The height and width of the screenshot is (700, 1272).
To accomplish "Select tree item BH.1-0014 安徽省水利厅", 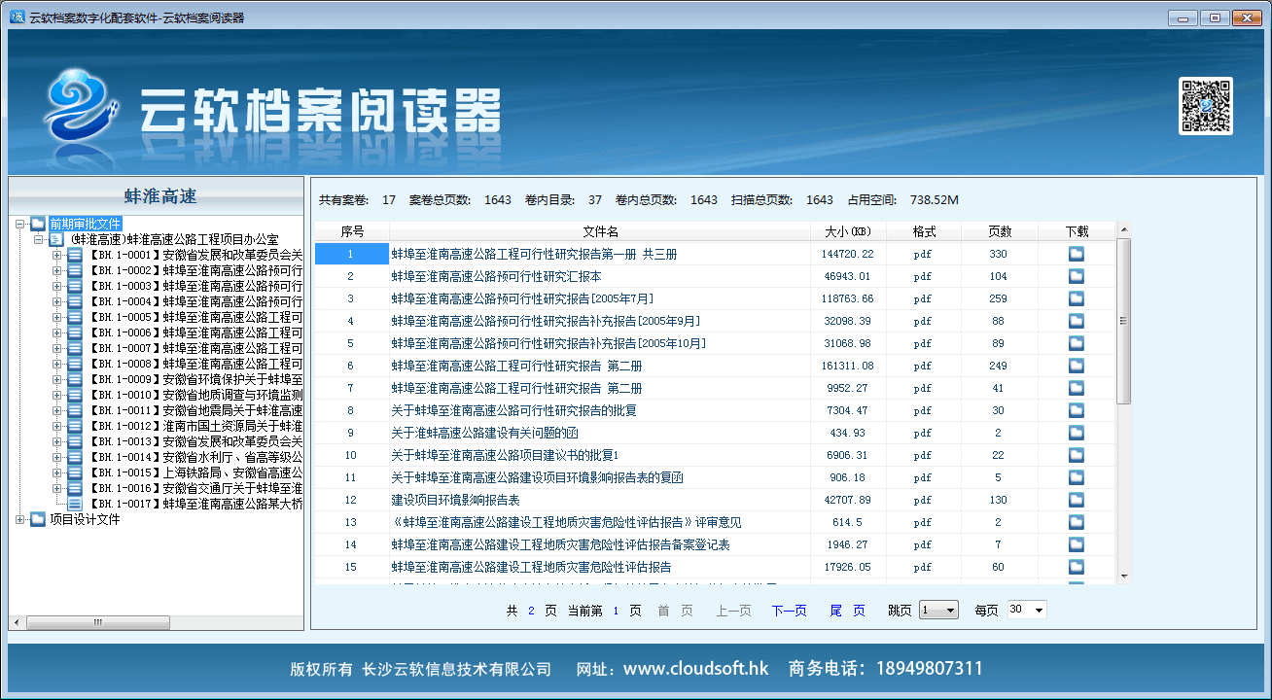I will tap(195, 457).
